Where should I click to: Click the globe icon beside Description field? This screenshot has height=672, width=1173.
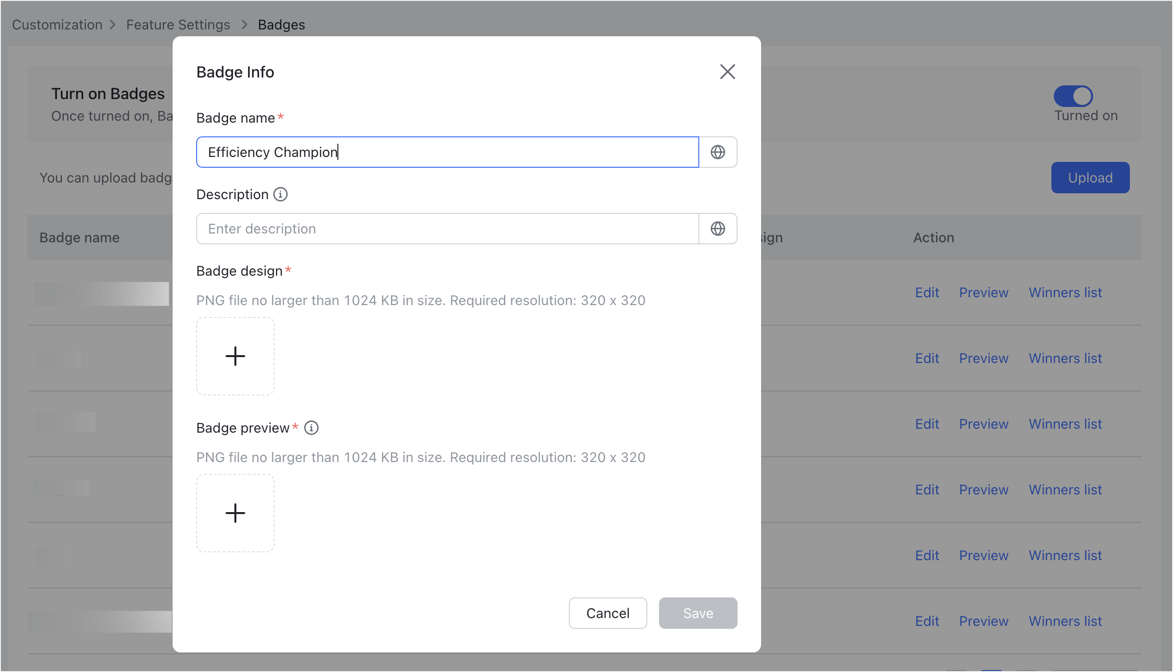[718, 229]
